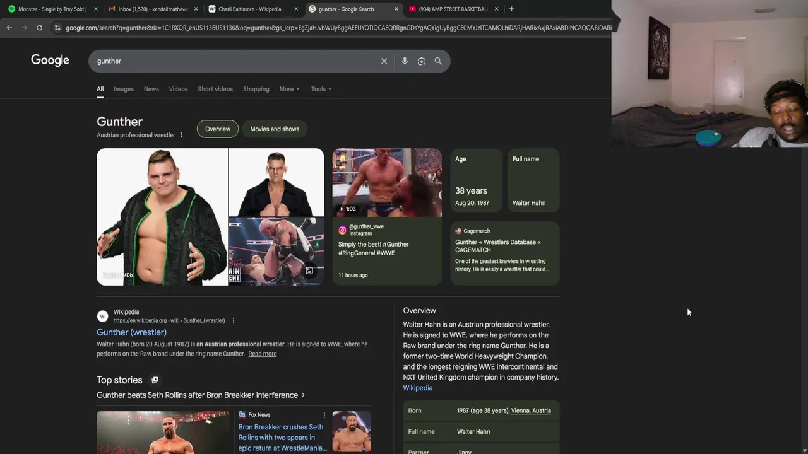
Task: Expand Gunther beats Seth Rollins story heading
Action: click(x=201, y=395)
